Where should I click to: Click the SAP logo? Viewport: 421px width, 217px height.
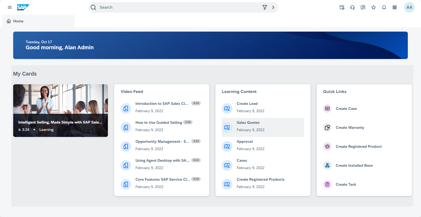coord(23,7)
